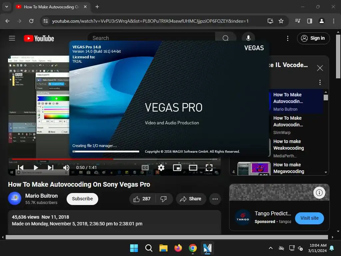Viewport: 341px width, 256px height.
Task: Dislike this video
Action: [x=164, y=199]
